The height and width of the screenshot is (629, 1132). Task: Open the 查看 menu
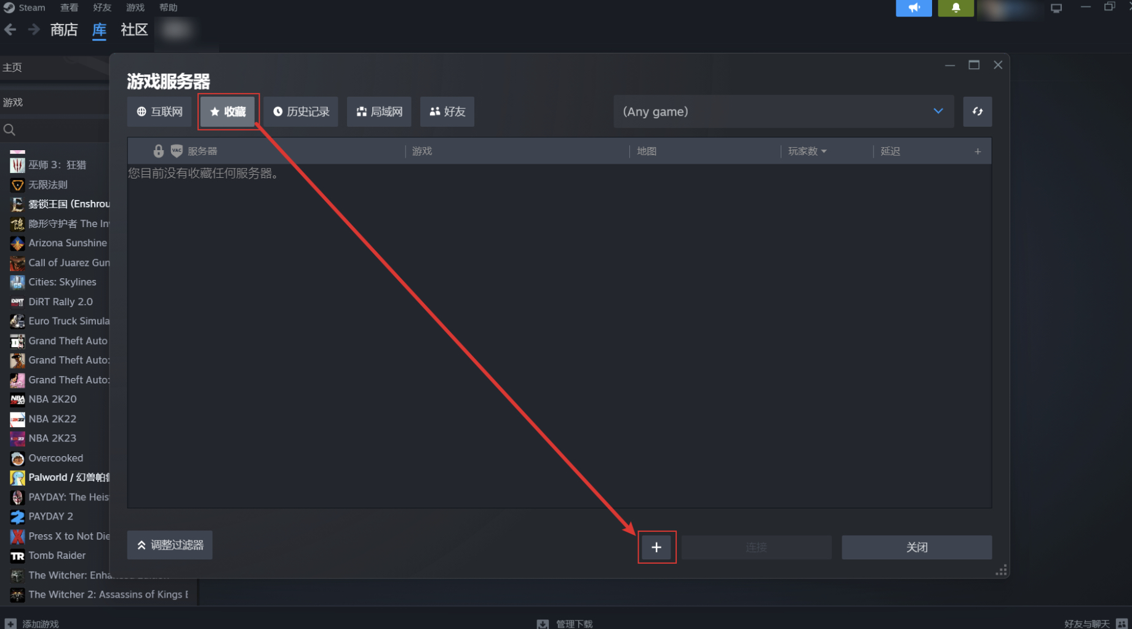(69, 7)
